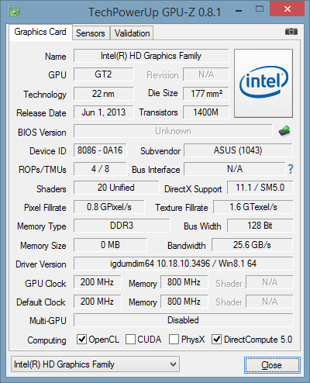Image resolution: width=310 pixels, height=383 pixels.
Task: Select the Graphics Card tab
Action: [40, 32]
